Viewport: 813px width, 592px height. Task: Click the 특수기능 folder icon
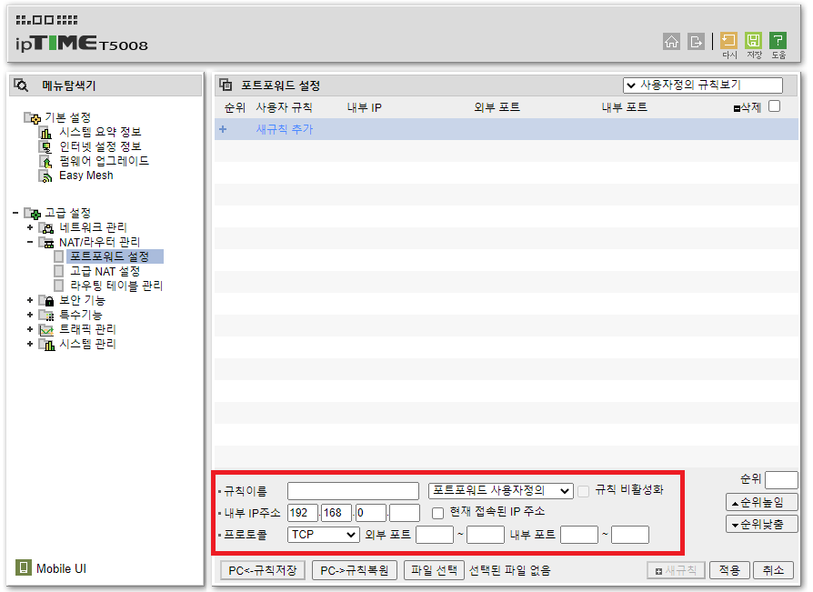[46, 315]
